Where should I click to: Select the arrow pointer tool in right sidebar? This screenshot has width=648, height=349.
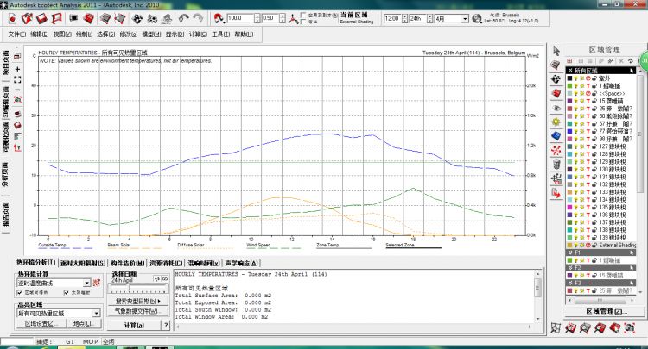pos(556,51)
